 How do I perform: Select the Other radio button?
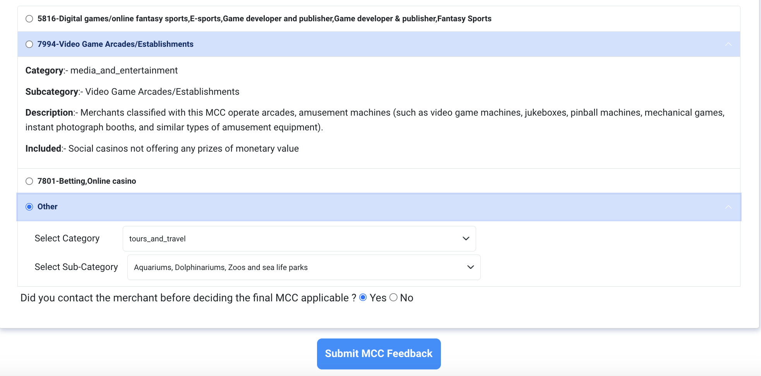tap(29, 207)
